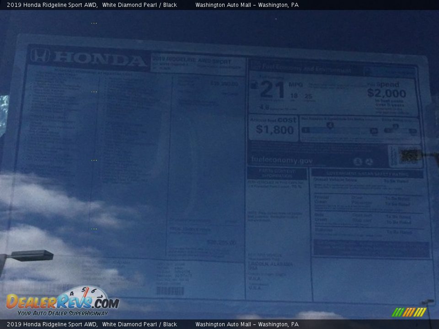The height and width of the screenshot is (329, 439).
Task: Click the $2,000 you spend figure
Action: pyautogui.click(x=386, y=93)
